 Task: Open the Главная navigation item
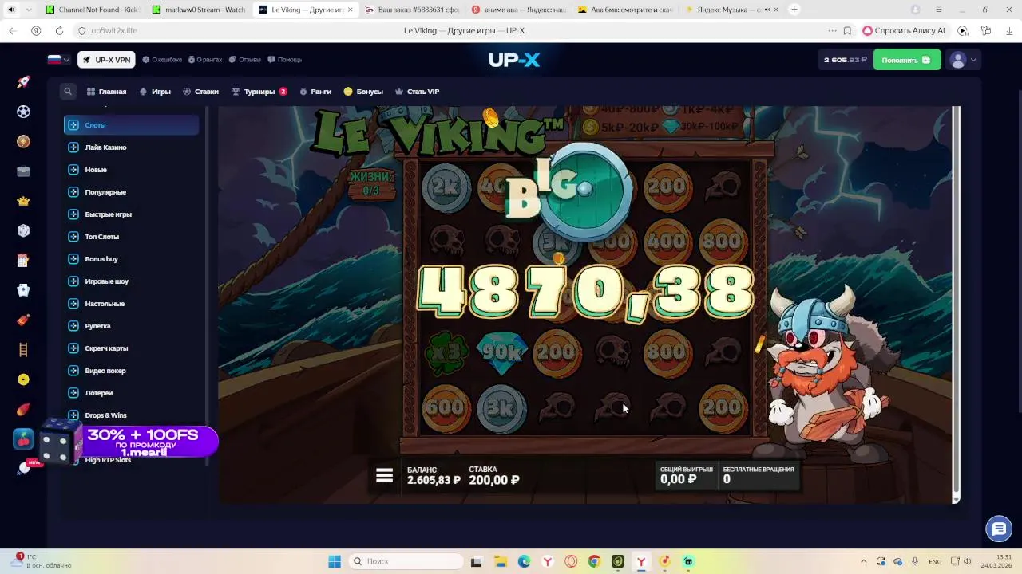point(107,92)
